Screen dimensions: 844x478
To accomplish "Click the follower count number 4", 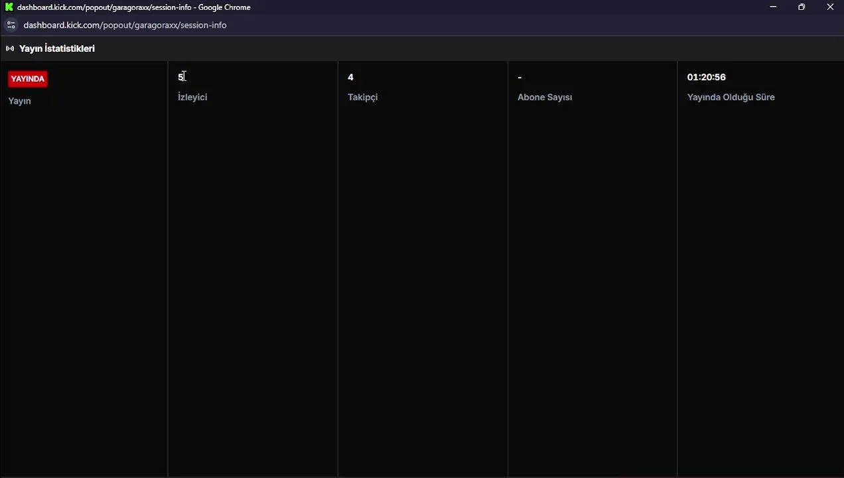I will 350,77.
